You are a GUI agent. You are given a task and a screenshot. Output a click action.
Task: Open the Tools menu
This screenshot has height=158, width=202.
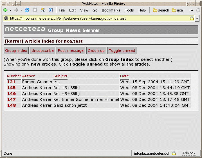coord(129,10)
